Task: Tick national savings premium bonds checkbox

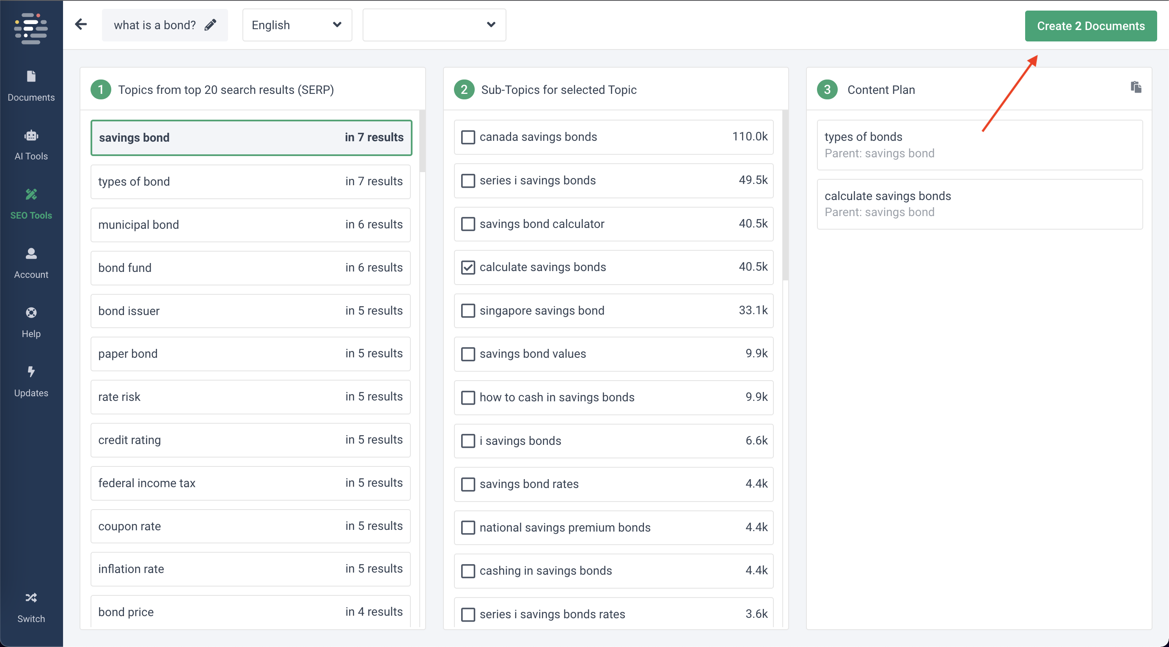Action: click(x=468, y=528)
